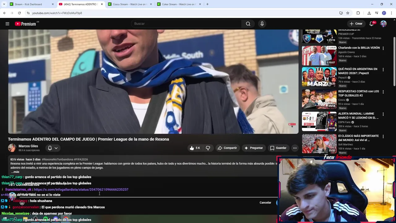Open options for EL CLÁSICO MÁS IMPORTANTE video

[383, 137]
